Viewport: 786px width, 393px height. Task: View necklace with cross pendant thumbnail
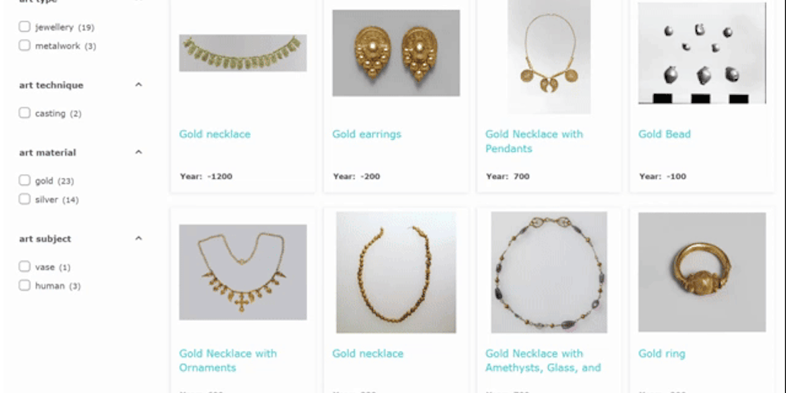point(243,272)
